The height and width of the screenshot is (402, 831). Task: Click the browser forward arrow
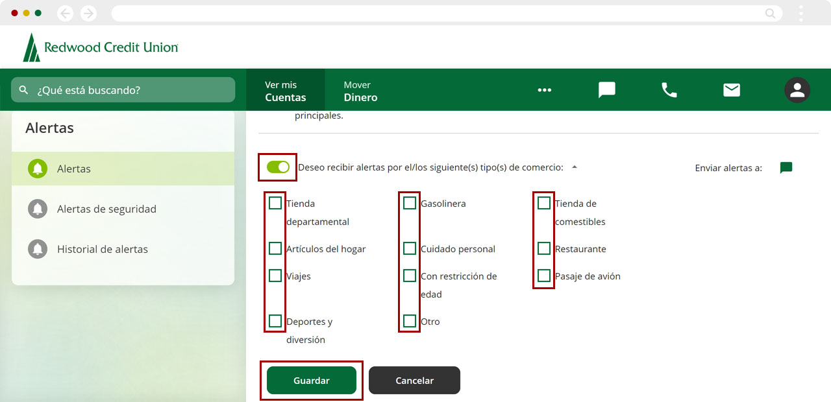pyautogui.click(x=88, y=13)
